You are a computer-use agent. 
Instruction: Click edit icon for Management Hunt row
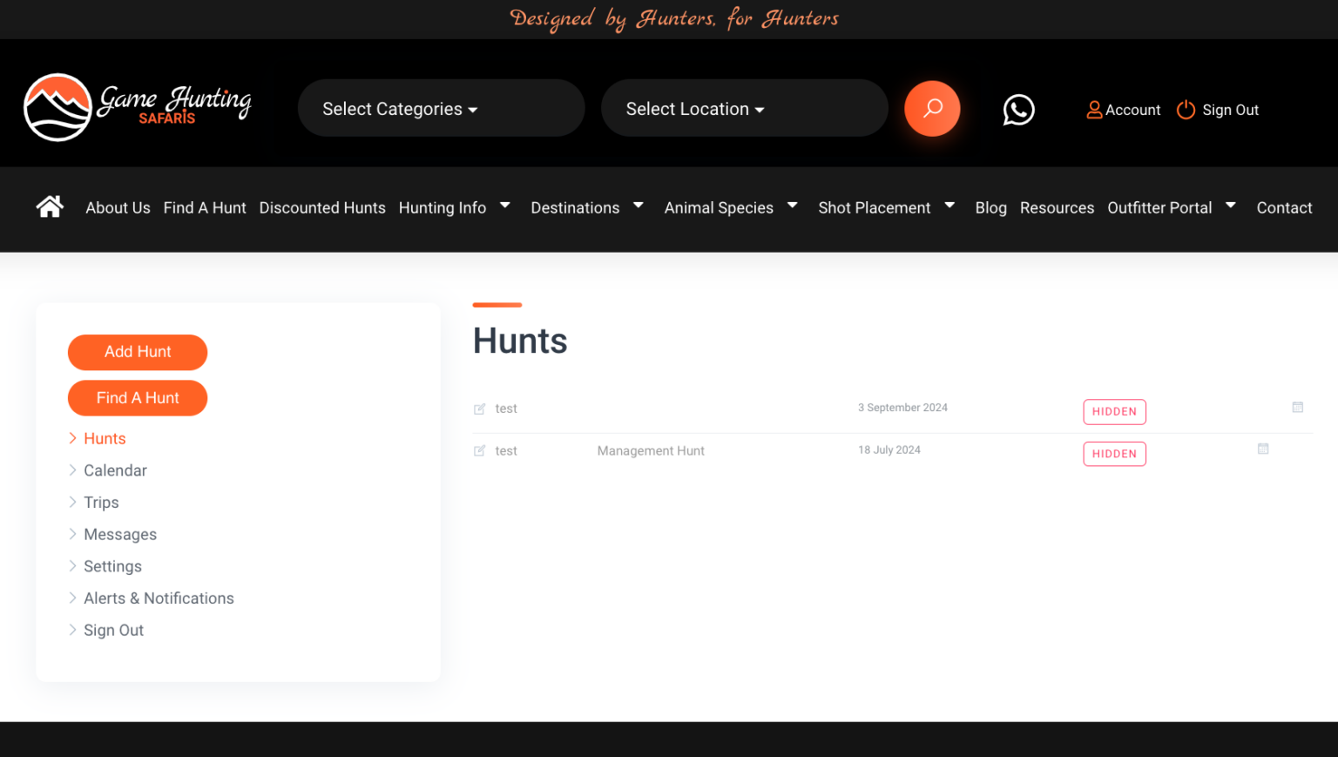479,451
